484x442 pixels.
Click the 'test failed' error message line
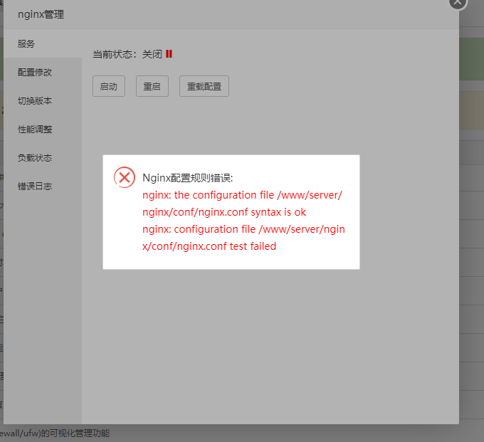[209, 246]
